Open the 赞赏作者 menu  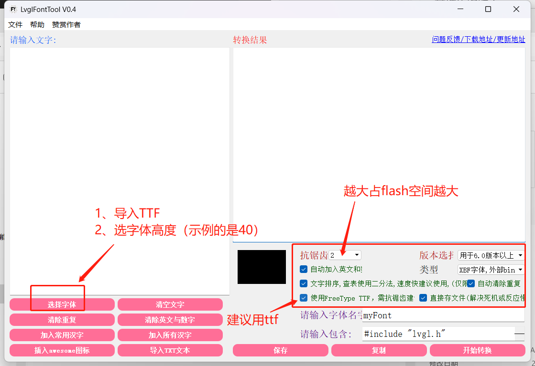point(66,24)
